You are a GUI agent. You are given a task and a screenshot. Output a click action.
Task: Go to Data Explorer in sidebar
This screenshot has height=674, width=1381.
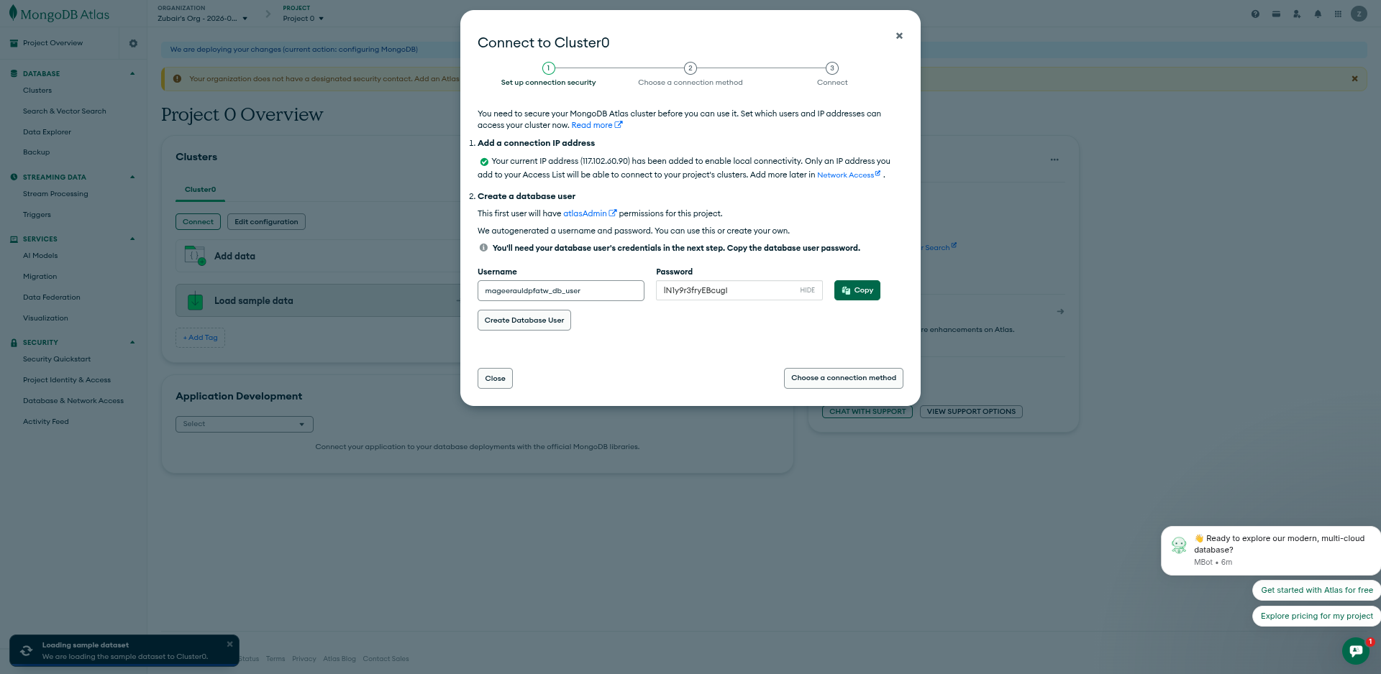[x=47, y=132]
